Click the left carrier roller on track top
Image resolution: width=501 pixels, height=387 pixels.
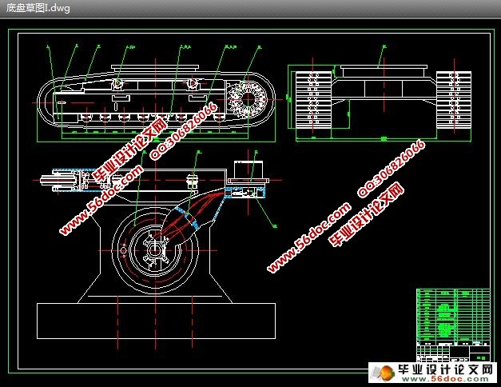tap(118, 84)
